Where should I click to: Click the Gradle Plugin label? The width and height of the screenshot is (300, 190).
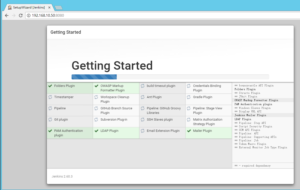[203, 97]
